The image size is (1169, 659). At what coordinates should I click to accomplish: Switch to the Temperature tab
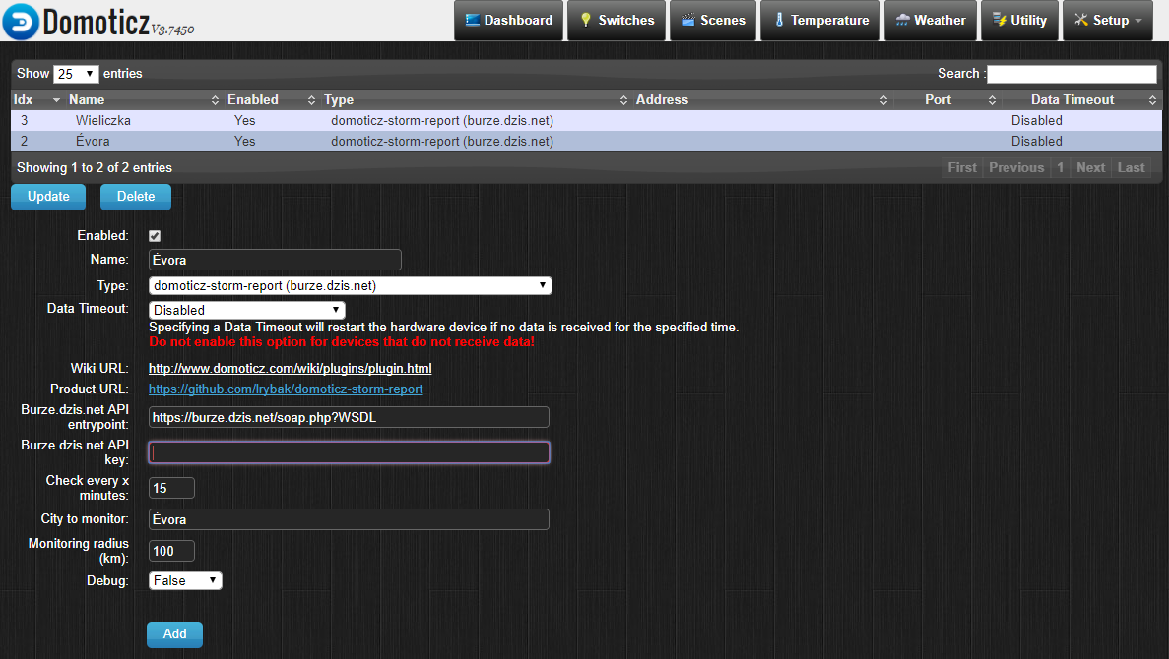tap(820, 20)
